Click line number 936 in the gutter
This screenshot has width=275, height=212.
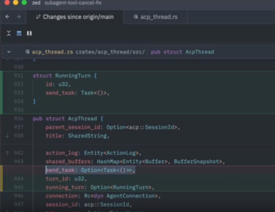19,119
